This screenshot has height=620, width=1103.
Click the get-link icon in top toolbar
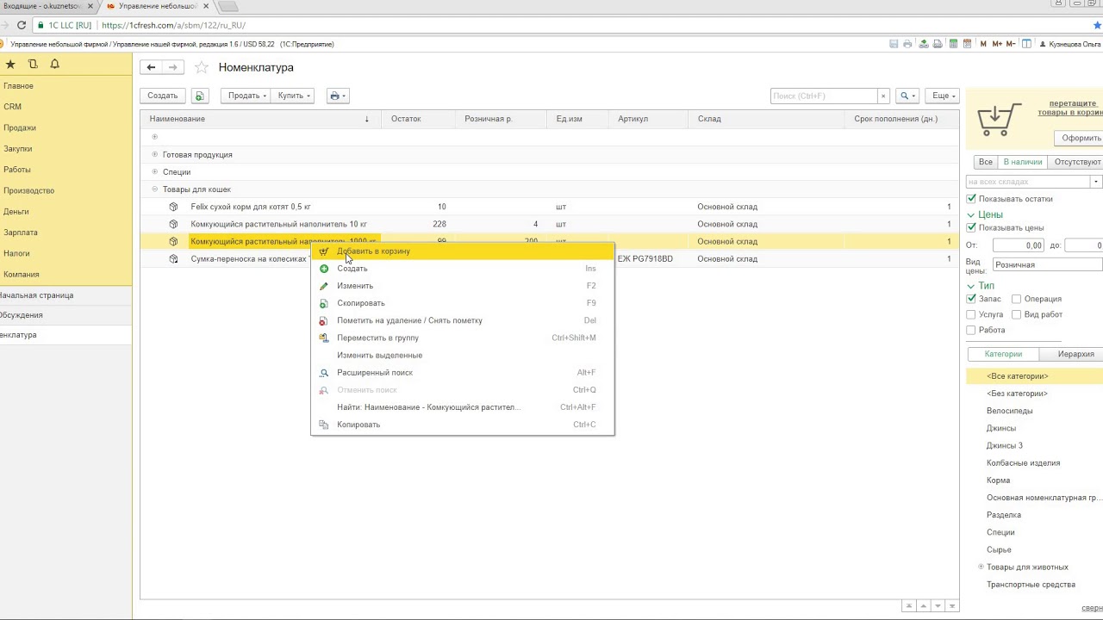click(x=924, y=44)
